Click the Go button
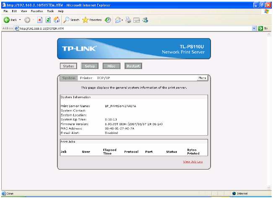The image size is (273, 198). pos(263,28)
